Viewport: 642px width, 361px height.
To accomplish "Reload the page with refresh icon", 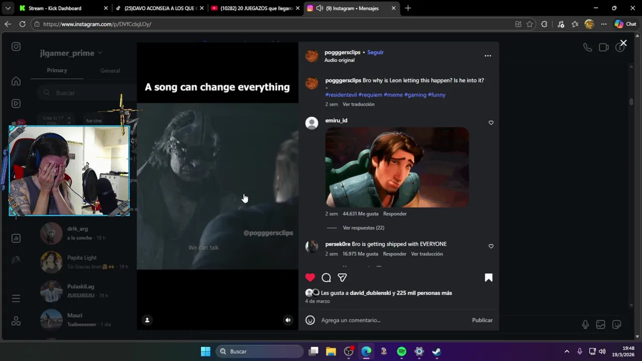I will 22,24.
